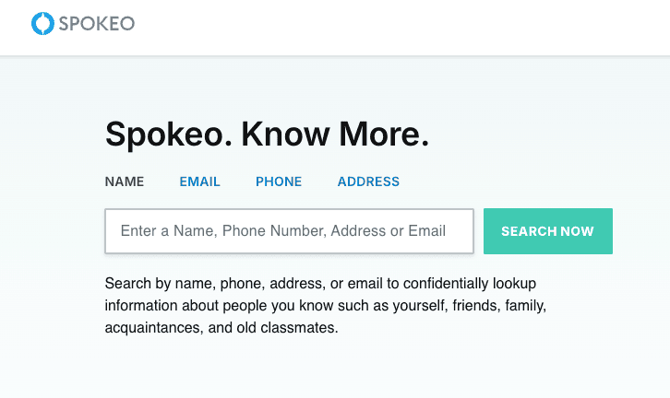Click blank space right of ADDRESS tab
Viewport: 670px width, 398px height.
(517, 181)
